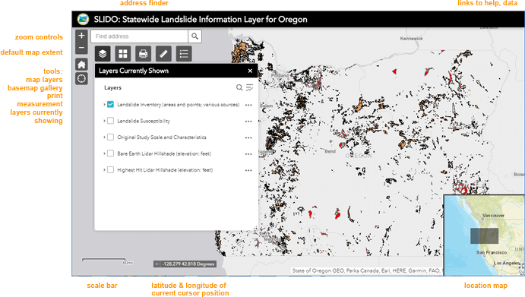Click the my location circle button

81,79
